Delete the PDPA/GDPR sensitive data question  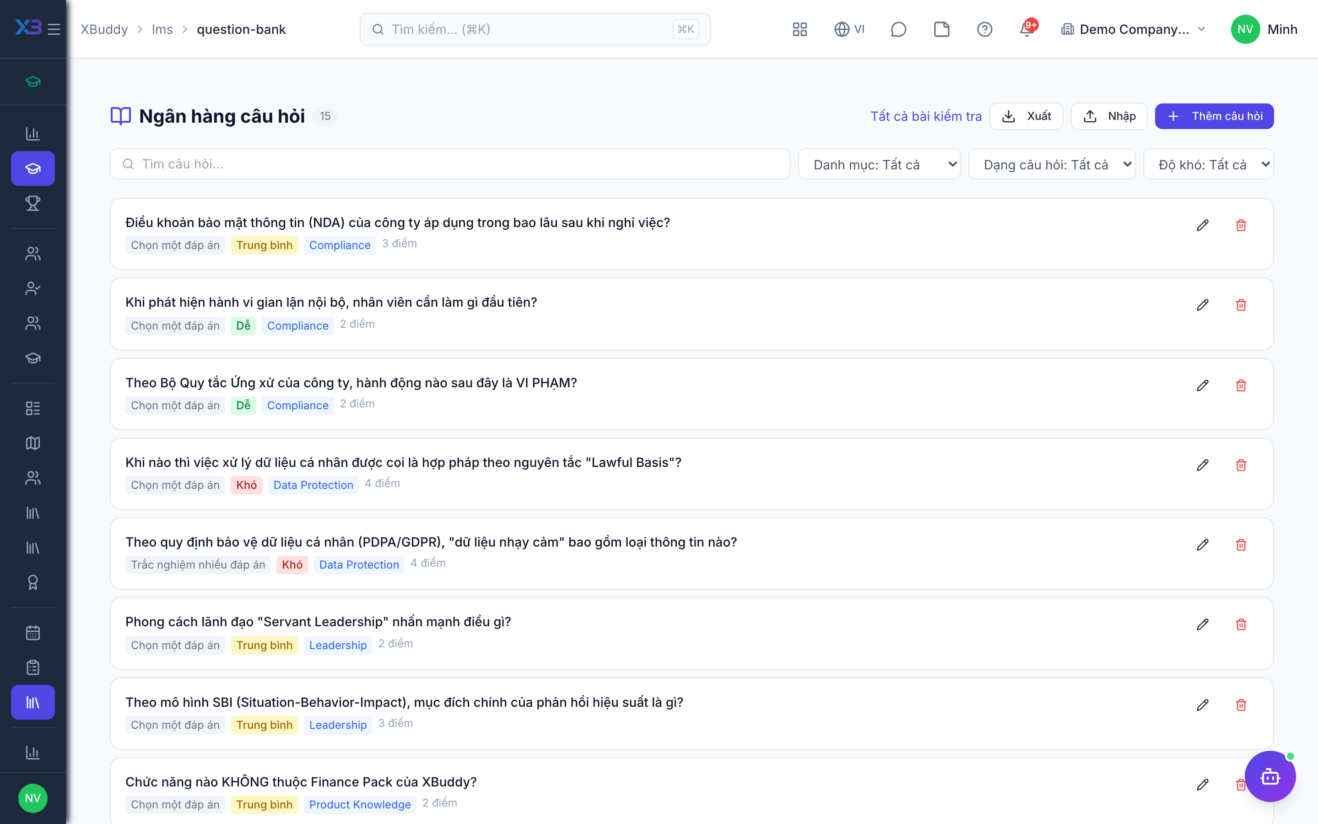(1241, 544)
